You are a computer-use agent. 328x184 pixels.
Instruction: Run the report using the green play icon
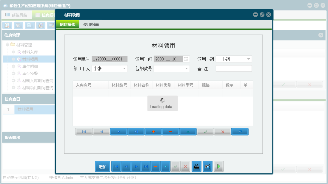[x=218, y=166]
